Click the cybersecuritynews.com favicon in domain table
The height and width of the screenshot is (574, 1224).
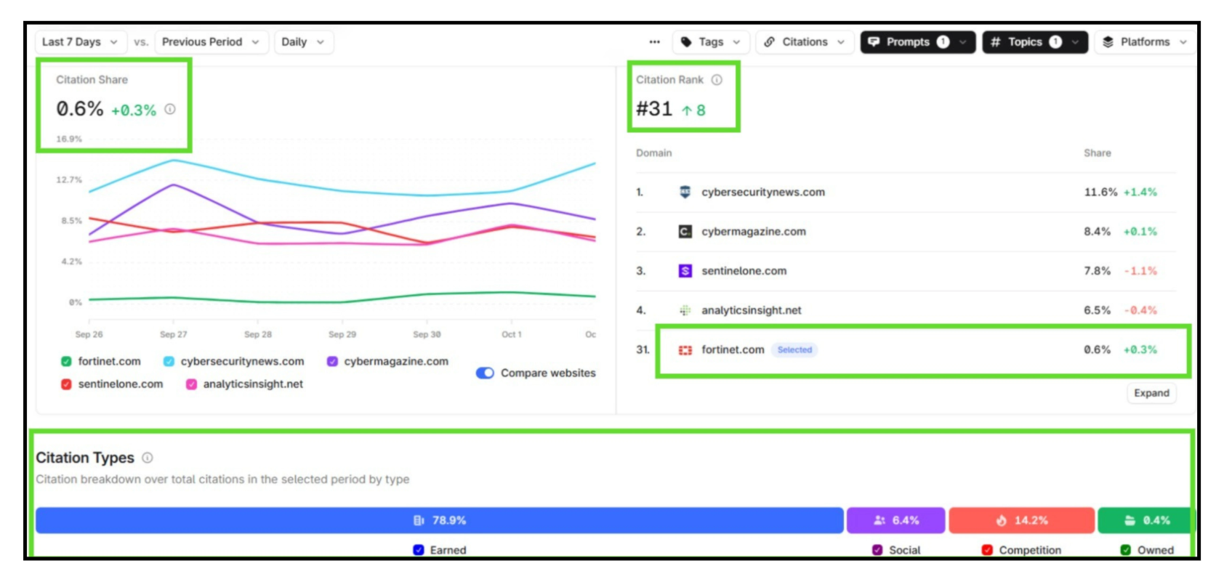click(x=685, y=192)
